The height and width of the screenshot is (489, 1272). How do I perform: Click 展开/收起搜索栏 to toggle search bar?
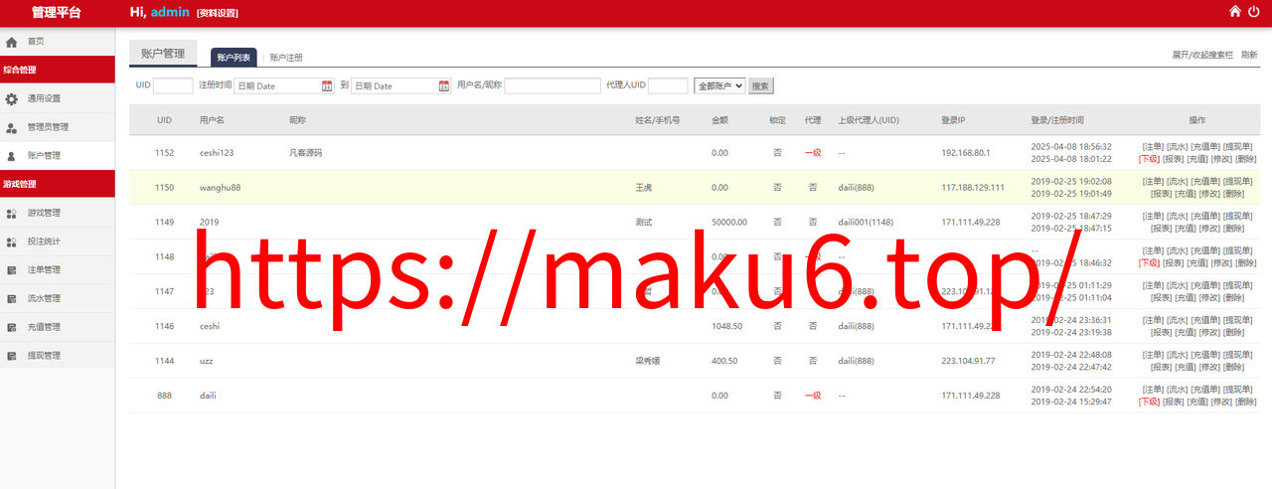click(1202, 55)
